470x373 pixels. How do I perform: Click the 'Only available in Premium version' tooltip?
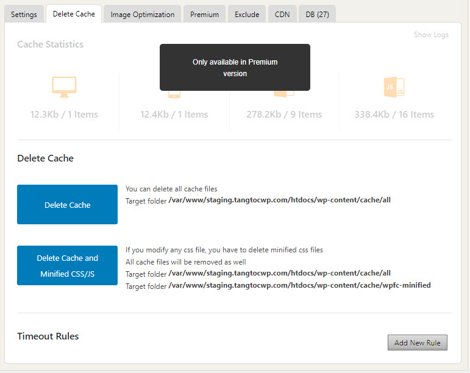click(x=235, y=68)
